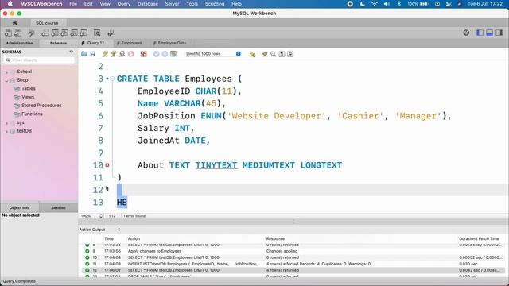The width and height of the screenshot is (509, 286).
Task: Open the Limit to 1000 rows dropdown
Action: tap(213, 54)
